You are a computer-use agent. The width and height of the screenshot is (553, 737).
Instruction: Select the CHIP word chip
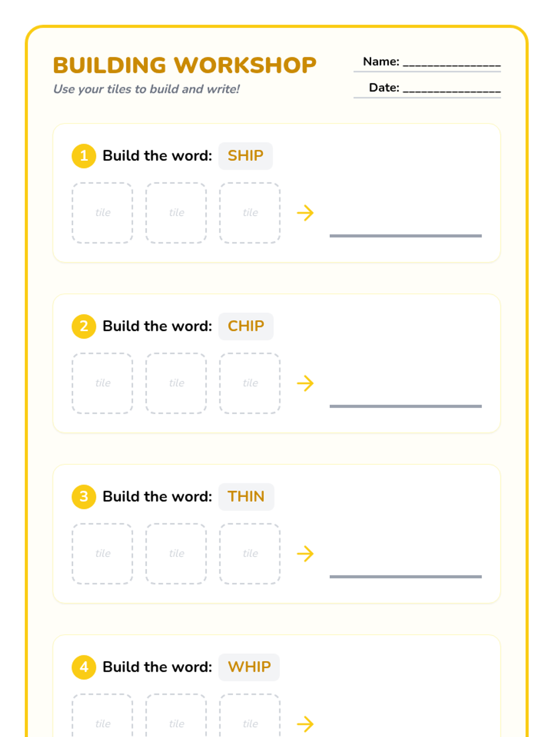[x=246, y=326]
